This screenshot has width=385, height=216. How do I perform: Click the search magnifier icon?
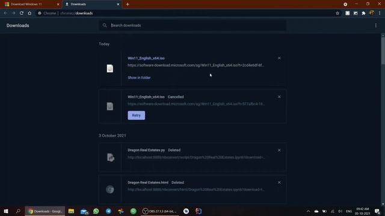pos(105,25)
